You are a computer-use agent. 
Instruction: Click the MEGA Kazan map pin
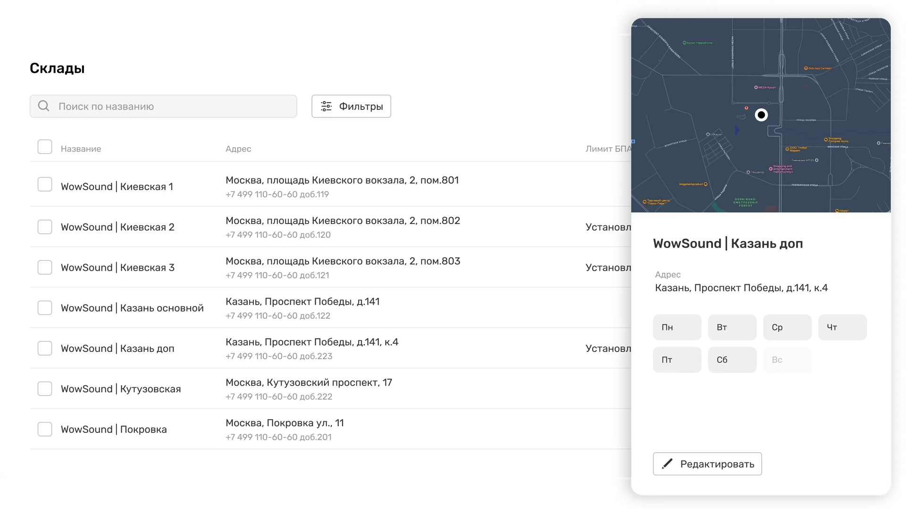coord(756,87)
